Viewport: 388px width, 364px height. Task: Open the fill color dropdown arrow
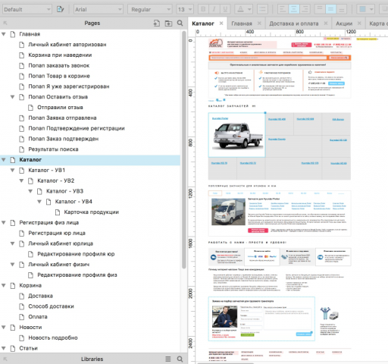click(371, 10)
